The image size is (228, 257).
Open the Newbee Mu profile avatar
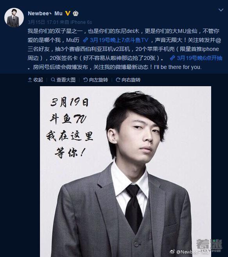[14, 18]
